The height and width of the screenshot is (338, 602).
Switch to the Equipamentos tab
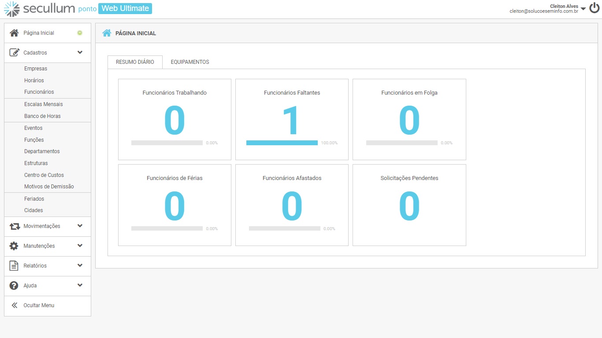click(x=190, y=62)
